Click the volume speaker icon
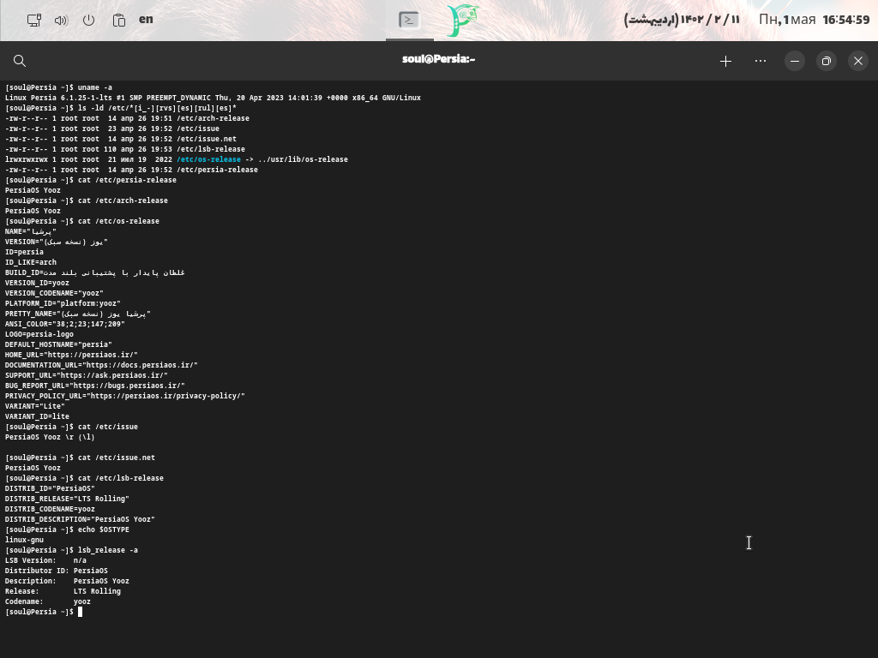This screenshot has height=658, width=878. click(61, 21)
